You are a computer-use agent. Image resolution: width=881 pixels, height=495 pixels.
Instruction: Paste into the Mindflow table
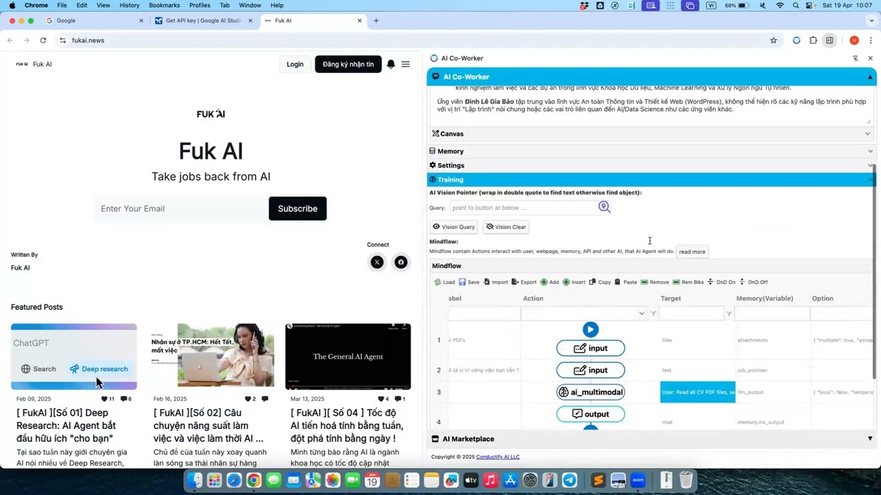[626, 282]
